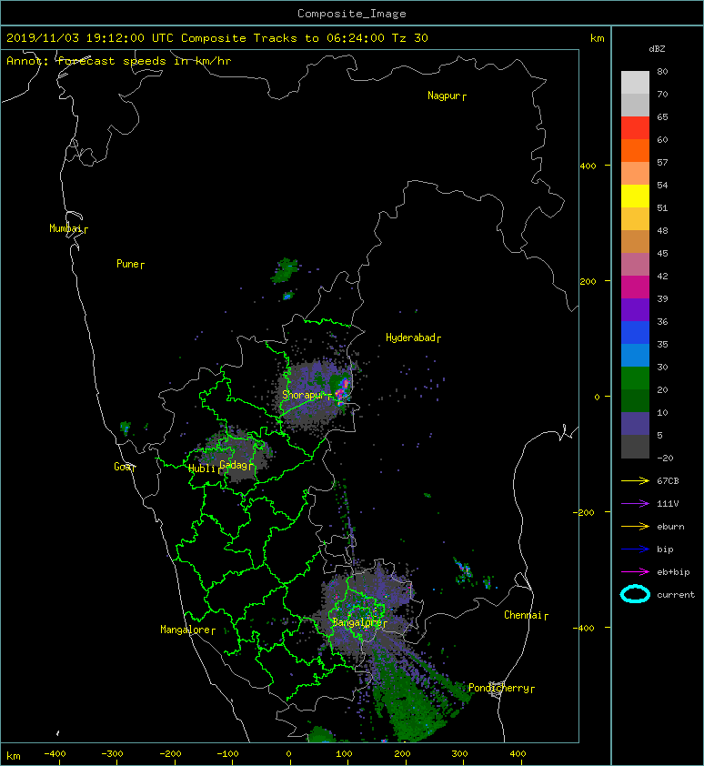The height and width of the screenshot is (766, 704).
Task: Click the Nagpur city label
Action: [x=444, y=96]
